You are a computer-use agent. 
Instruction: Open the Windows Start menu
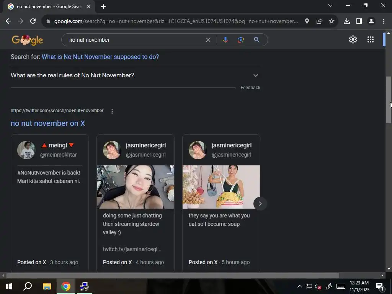[x=9, y=286]
